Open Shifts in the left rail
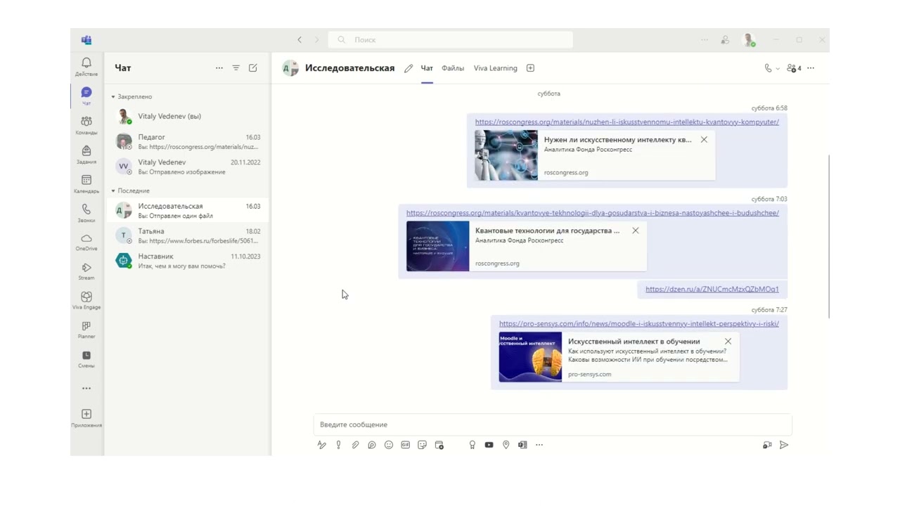Screen dimensions: 900x506 (86, 359)
